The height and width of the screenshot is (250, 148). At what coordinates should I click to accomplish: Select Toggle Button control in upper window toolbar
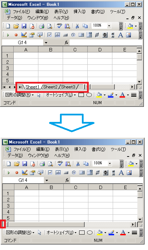point(97,35)
